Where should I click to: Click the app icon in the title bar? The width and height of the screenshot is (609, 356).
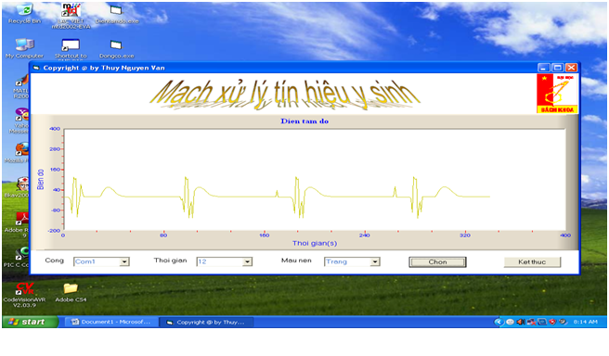pos(36,68)
